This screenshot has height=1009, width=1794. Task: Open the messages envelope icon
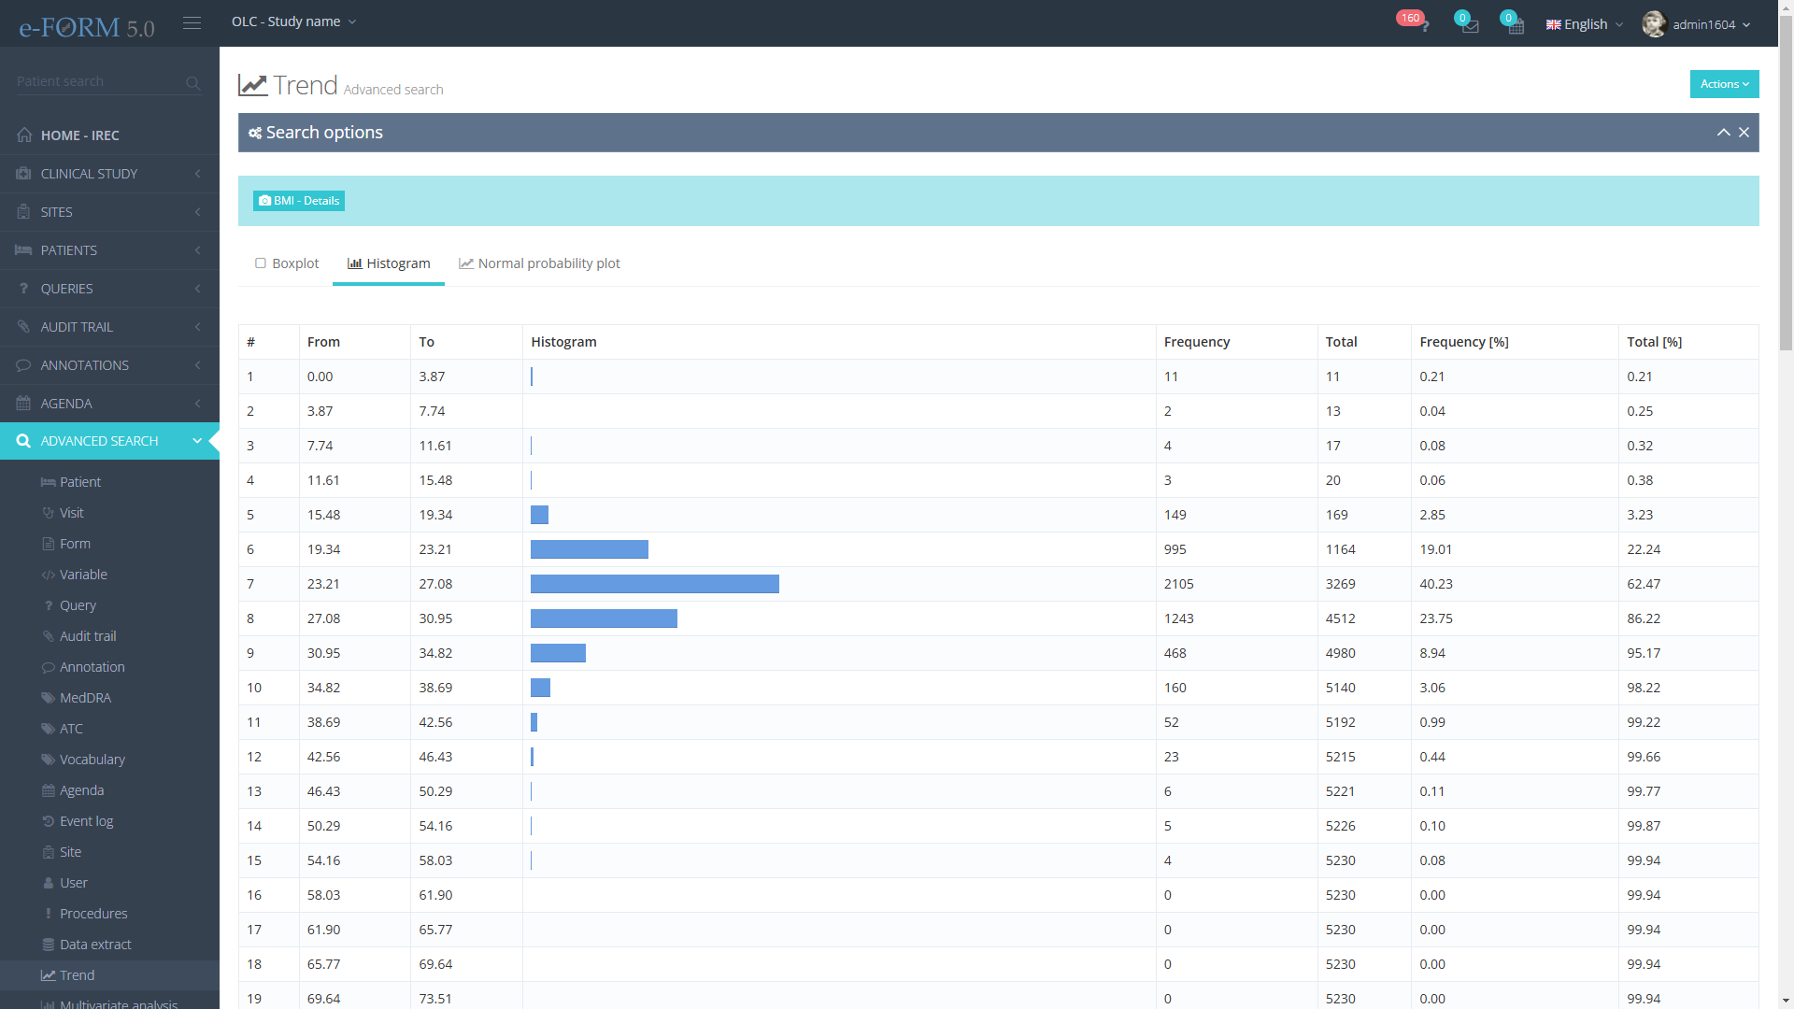(1470, 25)
